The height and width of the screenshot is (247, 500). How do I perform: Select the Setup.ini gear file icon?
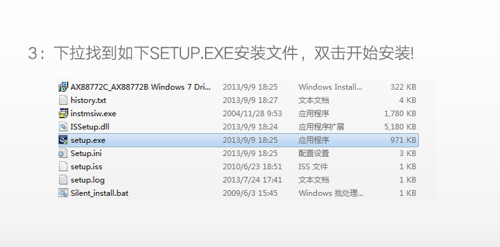tap(63, 154)
